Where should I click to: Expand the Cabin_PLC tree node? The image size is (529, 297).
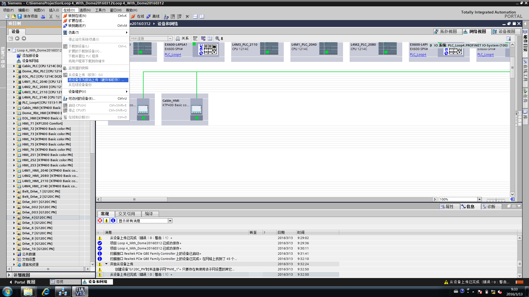(x=14, y=66)
